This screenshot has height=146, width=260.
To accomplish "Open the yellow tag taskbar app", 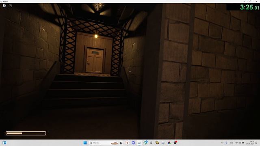I will pos(157,143).
